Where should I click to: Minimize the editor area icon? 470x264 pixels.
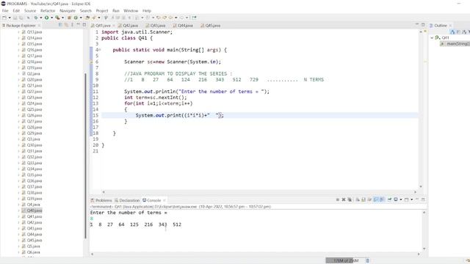[x=417, y=24]
